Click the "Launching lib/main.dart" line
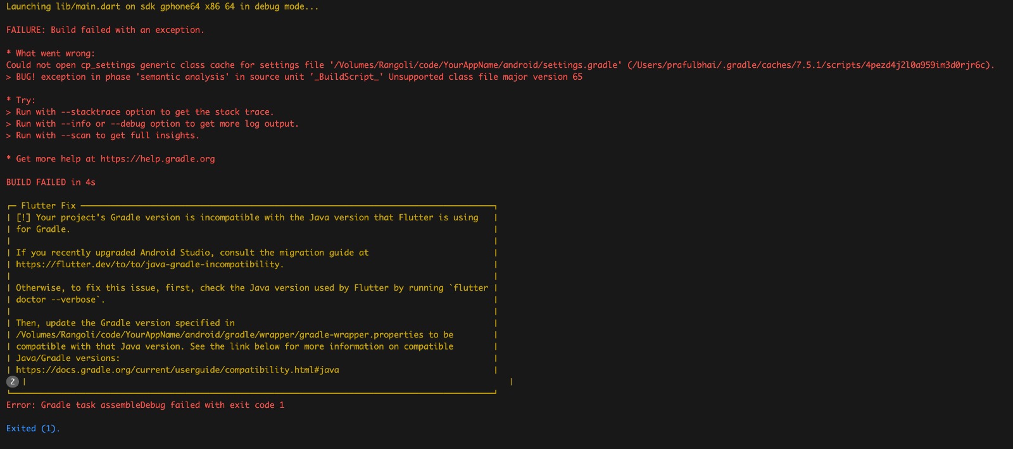Screen dimensions: 1013x449 [163, 6]
